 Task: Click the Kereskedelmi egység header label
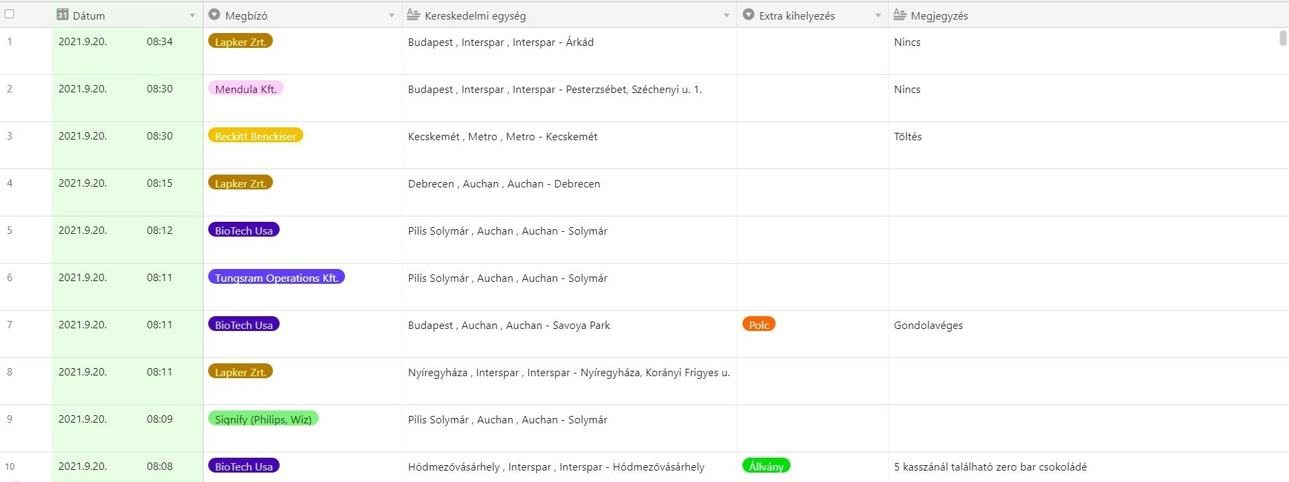[475, 16]
